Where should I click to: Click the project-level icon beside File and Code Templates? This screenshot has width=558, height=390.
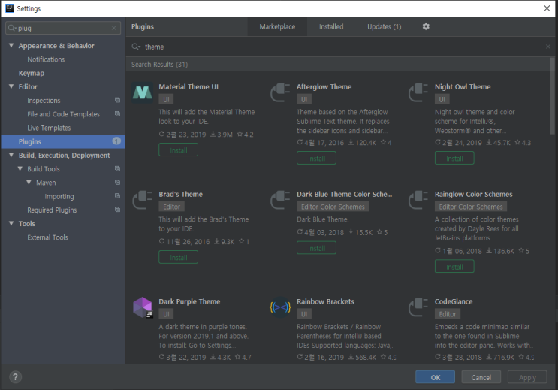click(117, 113)
